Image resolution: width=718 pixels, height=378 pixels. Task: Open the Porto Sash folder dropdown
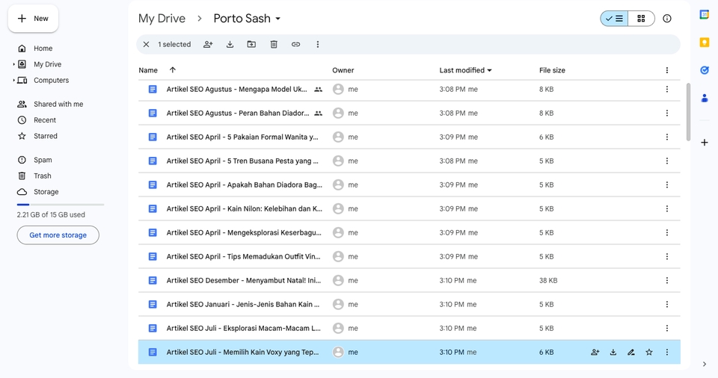click(278, 19)
